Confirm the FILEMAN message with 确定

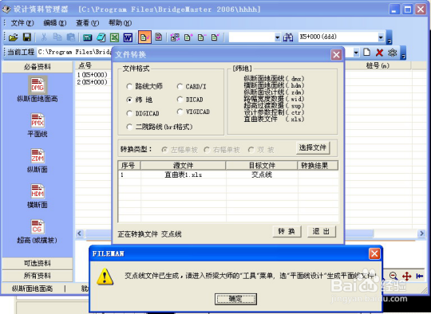pyautogui.click(x=235, y=299)
